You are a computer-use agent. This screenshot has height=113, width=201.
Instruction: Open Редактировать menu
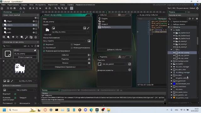pos(13,5)
